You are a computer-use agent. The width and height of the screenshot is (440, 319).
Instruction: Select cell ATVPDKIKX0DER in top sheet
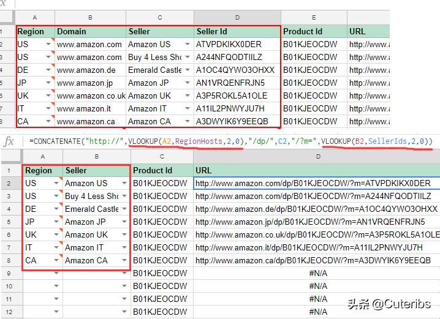237,44
